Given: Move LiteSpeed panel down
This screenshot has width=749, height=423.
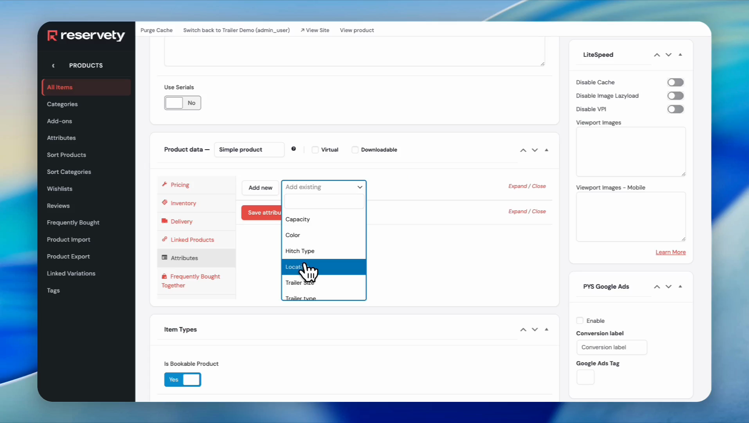Looking at the screenshot, I should pos(669,55).
